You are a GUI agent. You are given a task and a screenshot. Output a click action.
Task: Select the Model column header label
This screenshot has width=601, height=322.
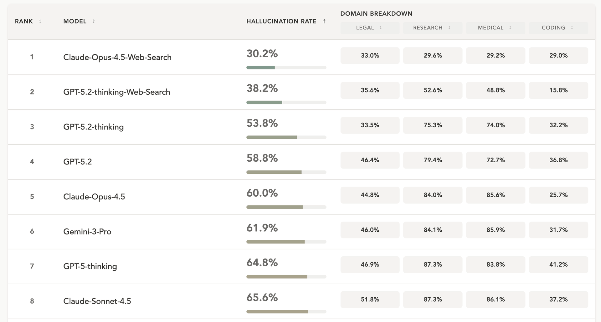[75, 21]
